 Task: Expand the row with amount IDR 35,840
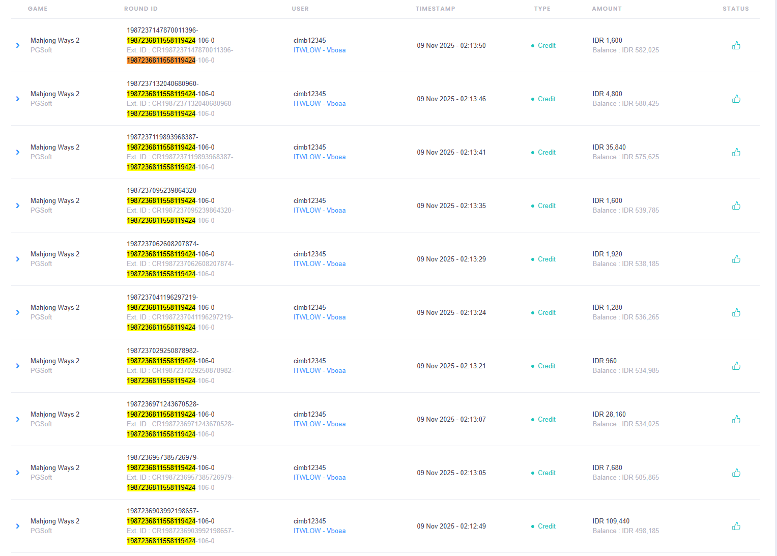click(x=18, y=152)
